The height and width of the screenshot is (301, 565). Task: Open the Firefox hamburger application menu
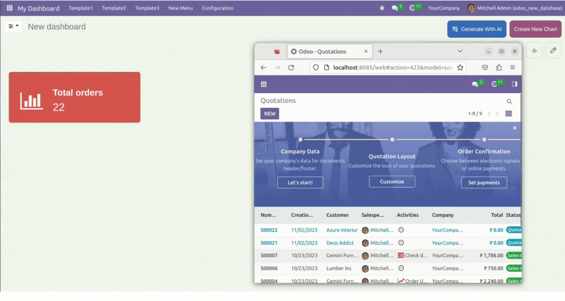coord(513,68)
